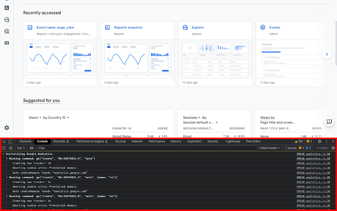This screenshot has width=337, height=211.
Task: Click the United States country row
Action: coord(140,136)
